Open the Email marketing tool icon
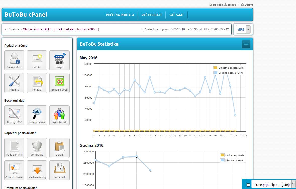This screenshot has height=189, width=296. click(37, 170)
